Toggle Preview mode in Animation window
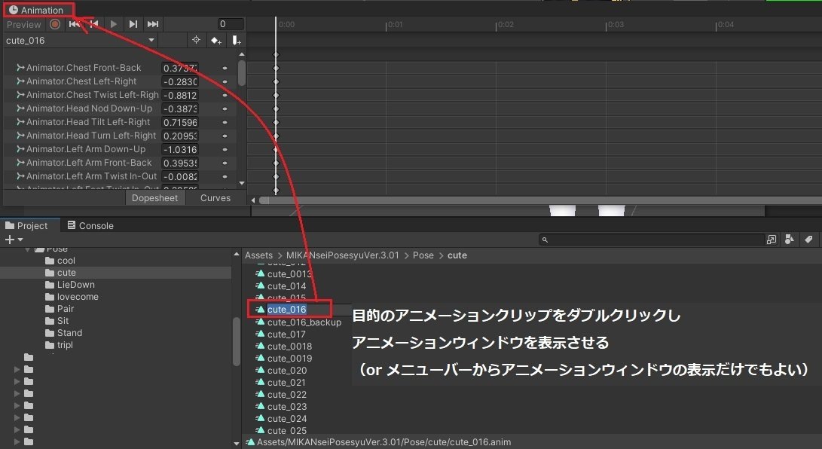This screenshot has width=822, height=449. (23, 25)
